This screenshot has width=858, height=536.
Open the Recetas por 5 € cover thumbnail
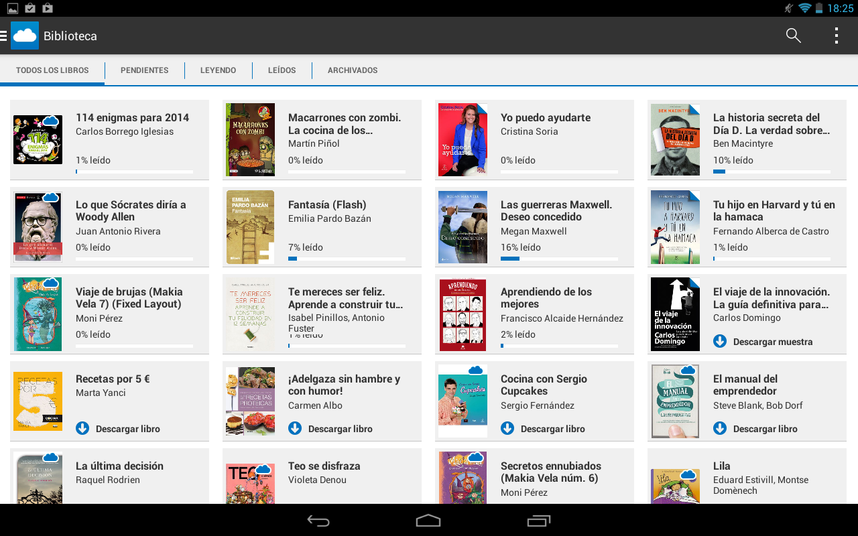point(38,401)
